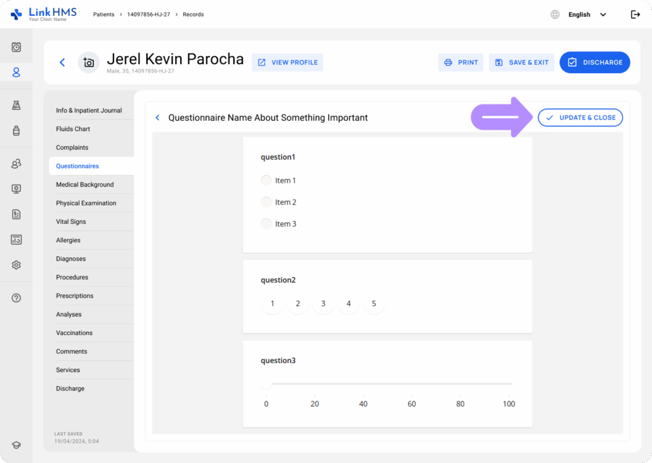Open the English language dropdown
Screen dimensions: 652x463
pos(586,15)
